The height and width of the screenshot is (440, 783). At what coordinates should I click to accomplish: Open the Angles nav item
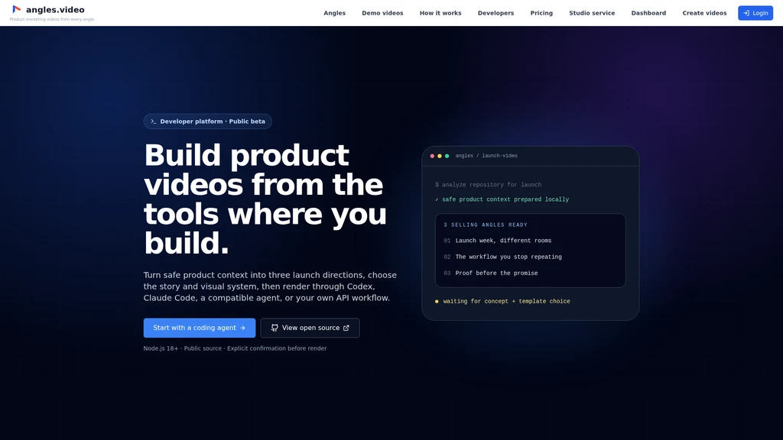pyautogui.click(x=335, y=13)
